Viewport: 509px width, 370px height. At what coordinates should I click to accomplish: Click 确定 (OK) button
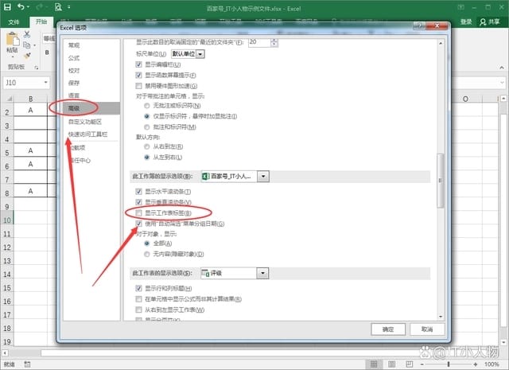pyautogui.click(x=388, y=329)
